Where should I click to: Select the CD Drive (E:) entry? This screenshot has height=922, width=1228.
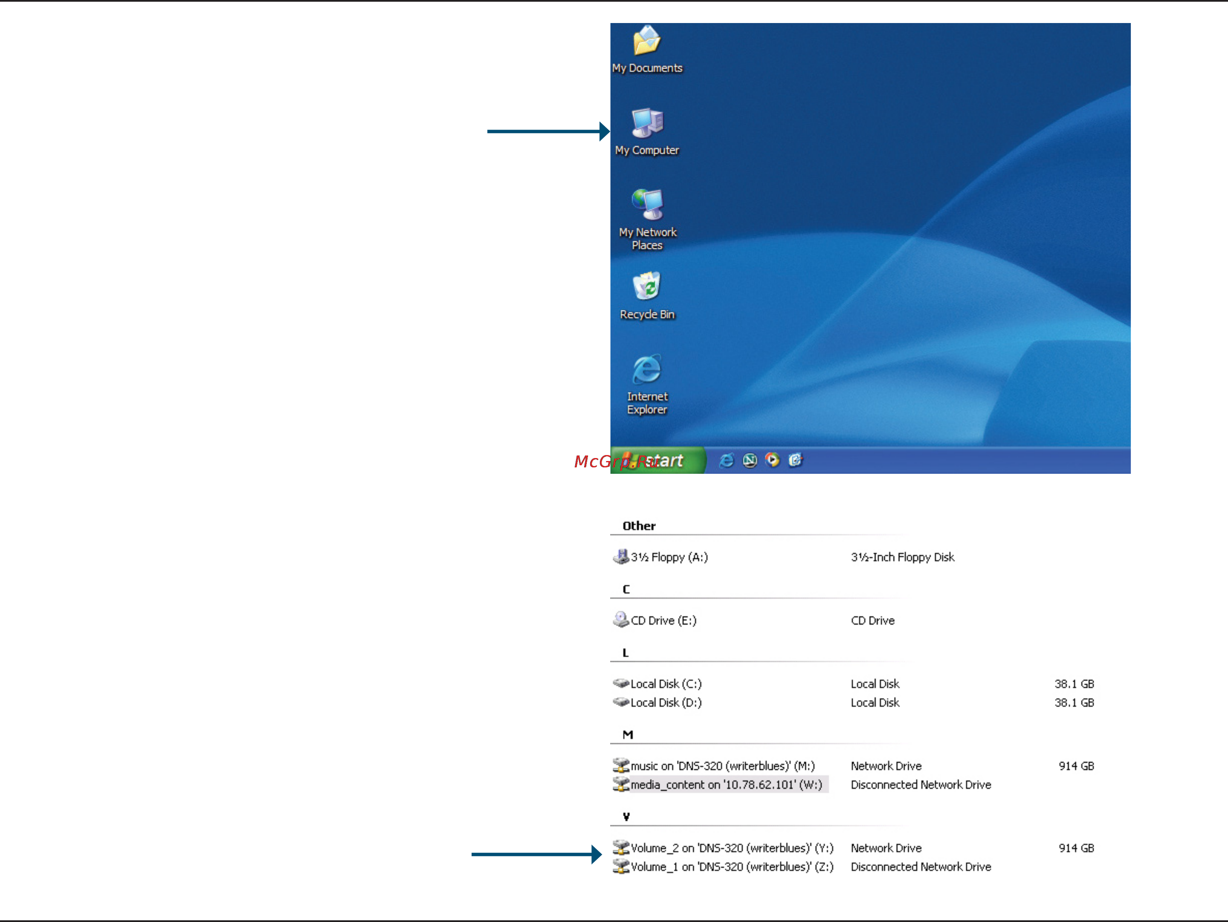655,620
